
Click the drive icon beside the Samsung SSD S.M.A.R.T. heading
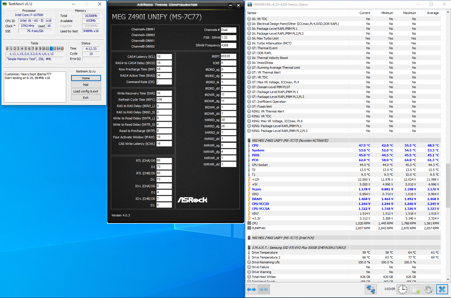249,248
